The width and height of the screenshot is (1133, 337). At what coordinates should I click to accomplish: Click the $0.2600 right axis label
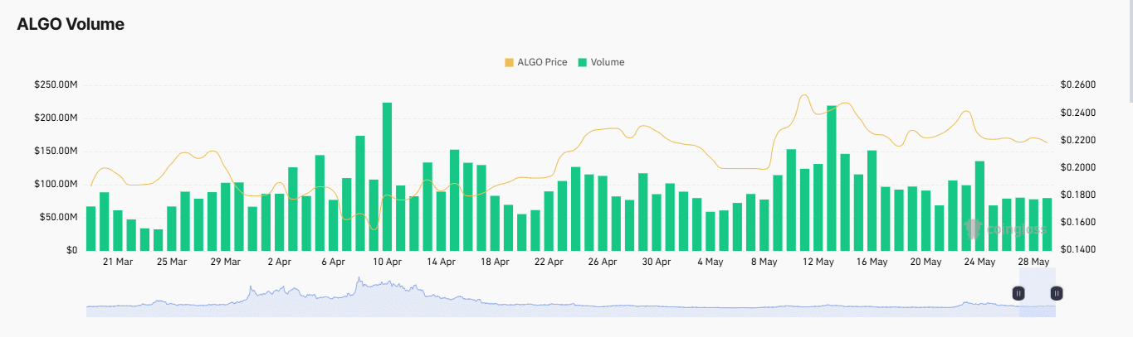(x=1078, y=85)
